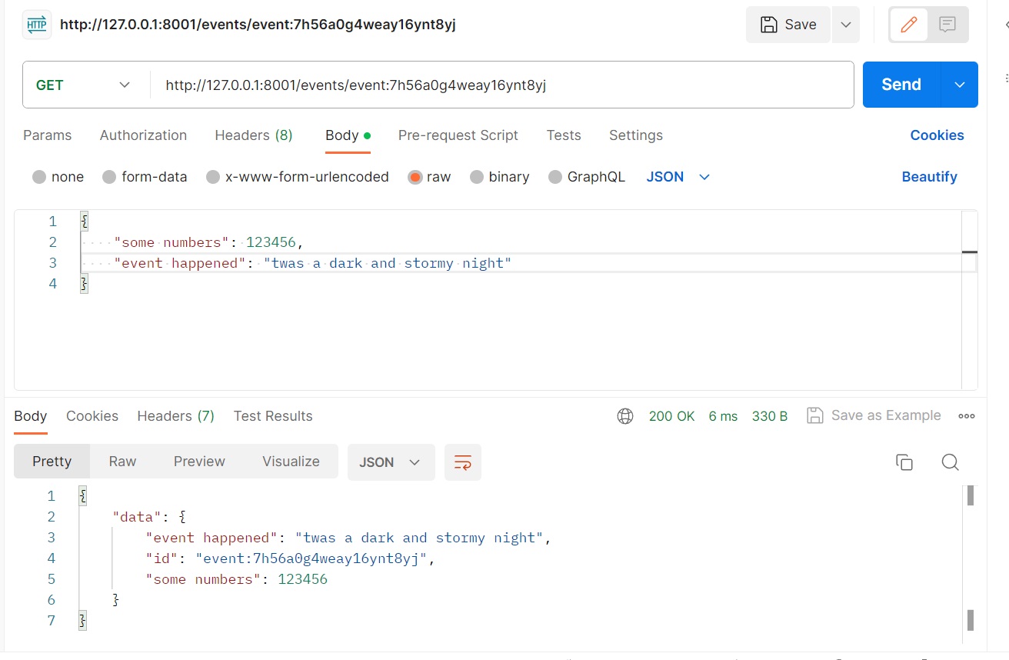Click the HTTP request type icon
Screen dimensions: 1009x660
pyautogui.click(x=37, y=25)
